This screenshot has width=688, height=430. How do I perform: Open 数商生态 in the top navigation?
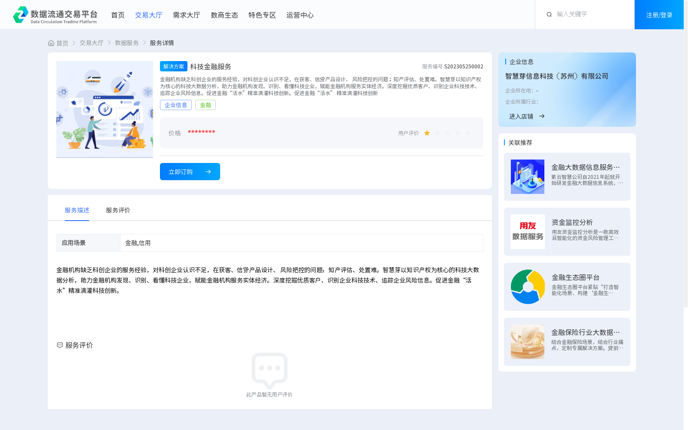224,15
